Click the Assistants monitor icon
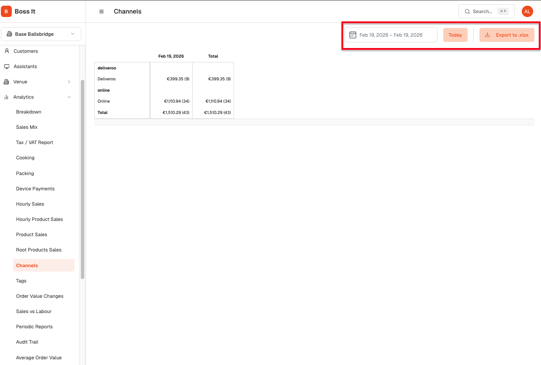The width and height of the screenshot is (541, 365). [7, 66]
